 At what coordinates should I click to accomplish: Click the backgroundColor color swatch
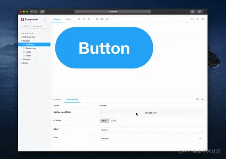102,113
